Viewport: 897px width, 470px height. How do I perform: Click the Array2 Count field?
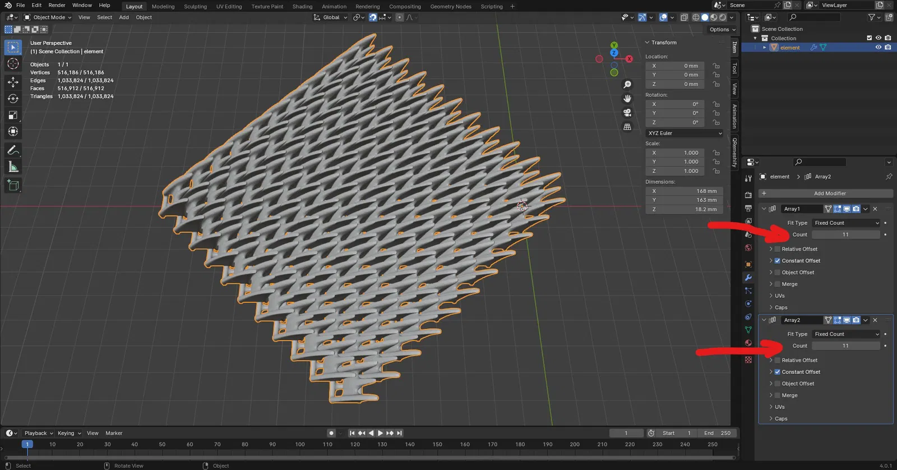(x=845, y=346)
